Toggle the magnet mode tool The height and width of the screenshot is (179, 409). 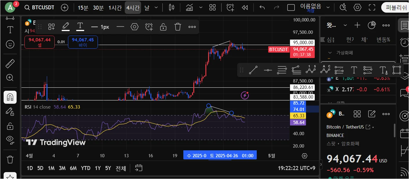tap(10, 97)
